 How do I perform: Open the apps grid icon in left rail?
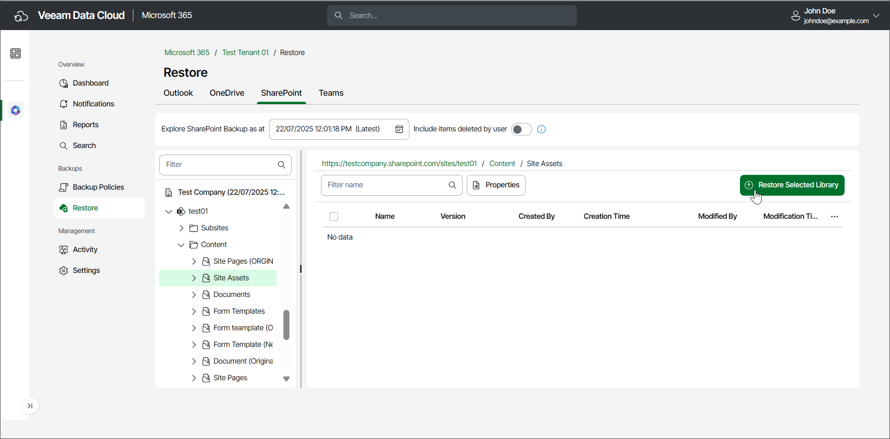(15, 54)
